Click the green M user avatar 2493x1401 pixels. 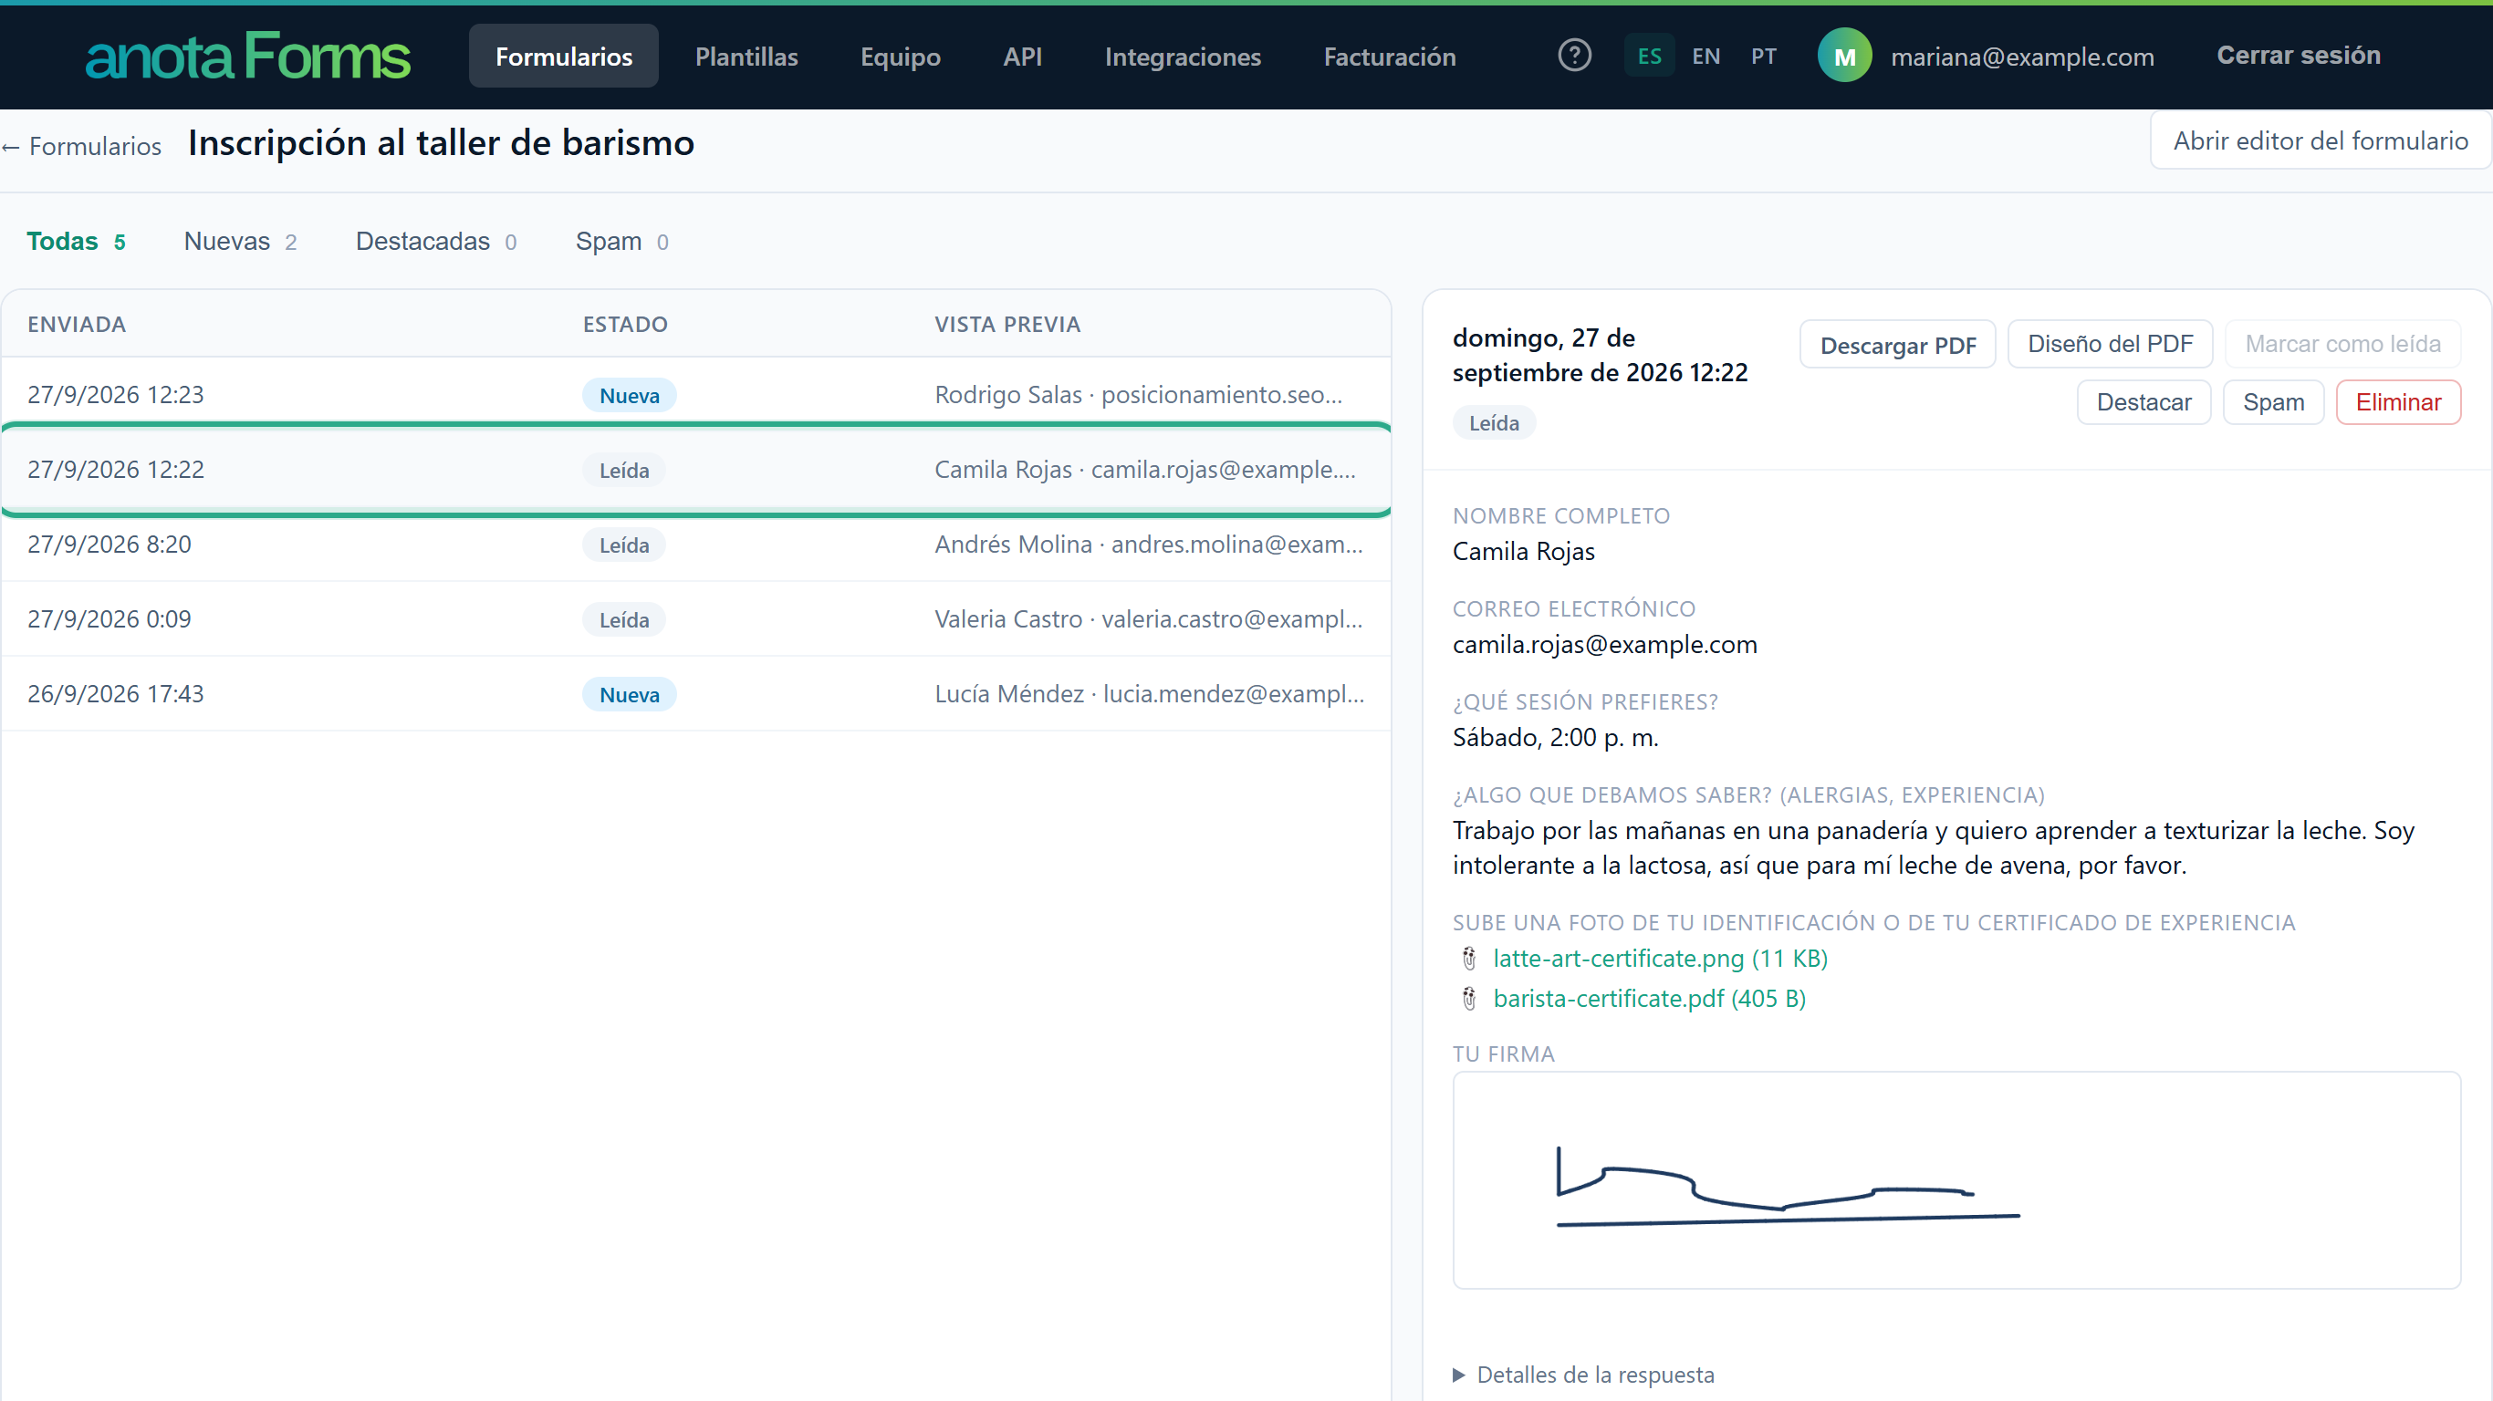pyautogui.click(x=1844, y=57)
